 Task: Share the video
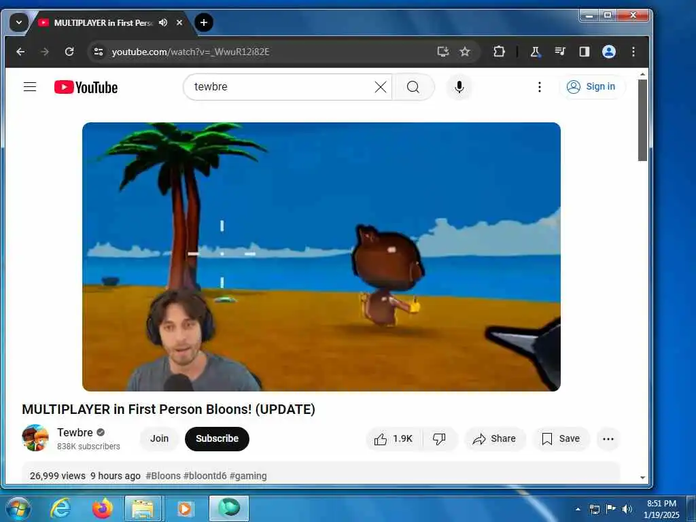(495, 439)
